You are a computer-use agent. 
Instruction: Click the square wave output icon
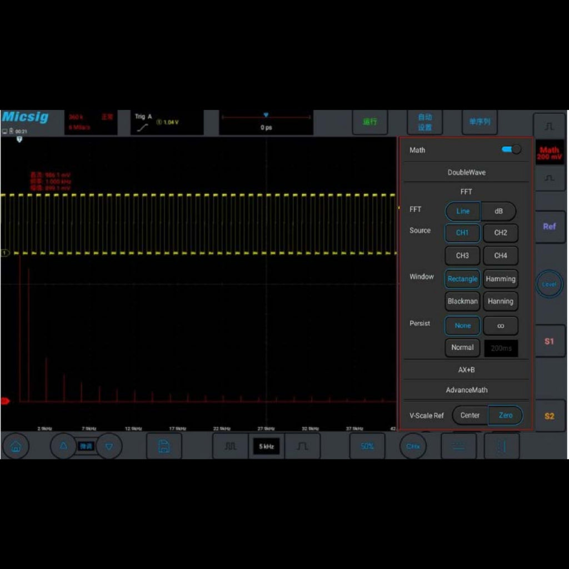click(x=230, y=446)
